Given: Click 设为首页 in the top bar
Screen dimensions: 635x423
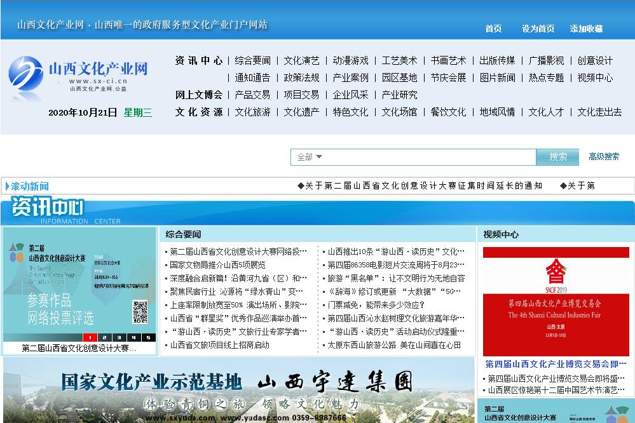Looking at the screenshot, I should (x=538, y=29).
